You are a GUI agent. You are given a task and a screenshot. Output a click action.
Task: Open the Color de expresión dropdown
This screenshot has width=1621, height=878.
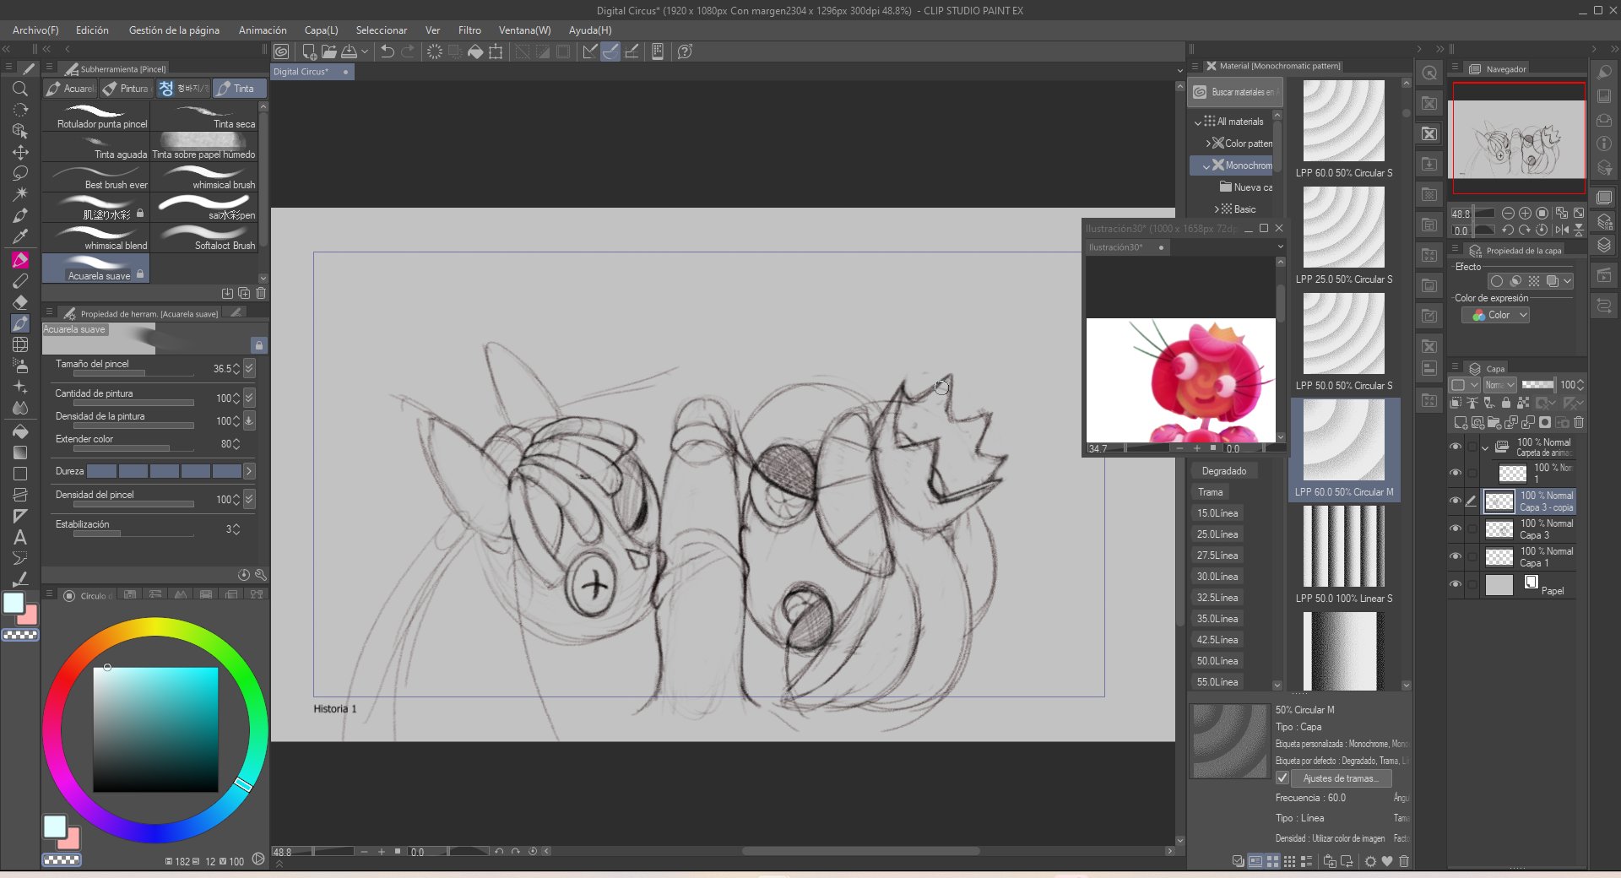click(1495, 315)
